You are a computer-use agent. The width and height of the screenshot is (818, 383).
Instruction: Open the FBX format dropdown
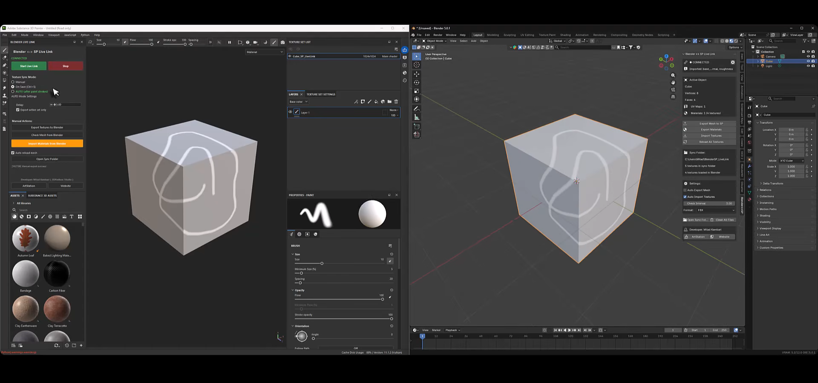tap(715, 210)
